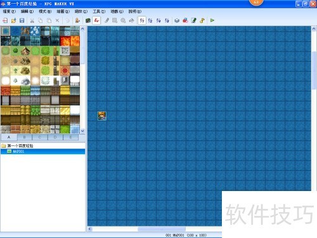This screenshot has height=238, width=317.
Task: Open the Script Editor pencil icon
Action: [193, 20]
